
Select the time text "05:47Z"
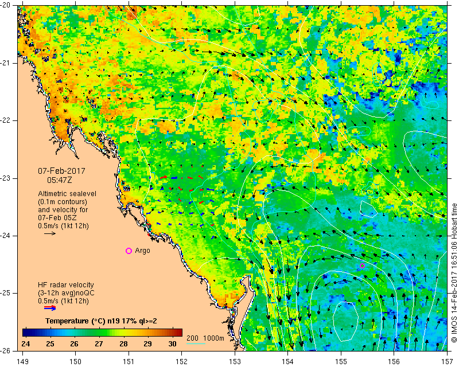click(x=60, y=180)
